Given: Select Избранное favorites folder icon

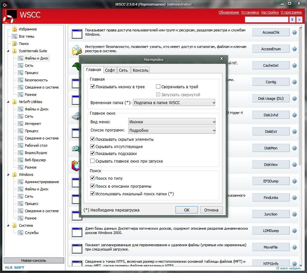Looking at the screenshot, I should coord(15,29).
